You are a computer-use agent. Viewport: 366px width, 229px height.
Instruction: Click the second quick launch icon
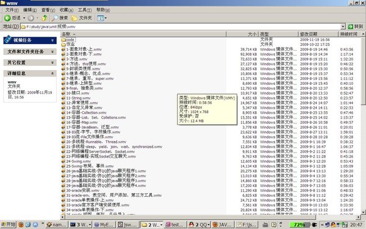[x=28, y=225]
